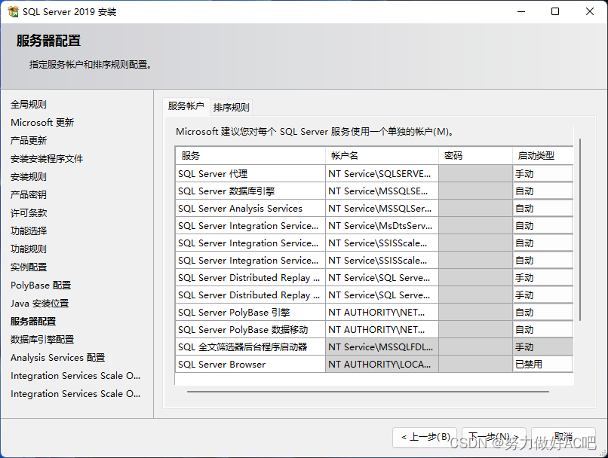
Task: Click 功能规则 step
Action: (x=29, y=249)
